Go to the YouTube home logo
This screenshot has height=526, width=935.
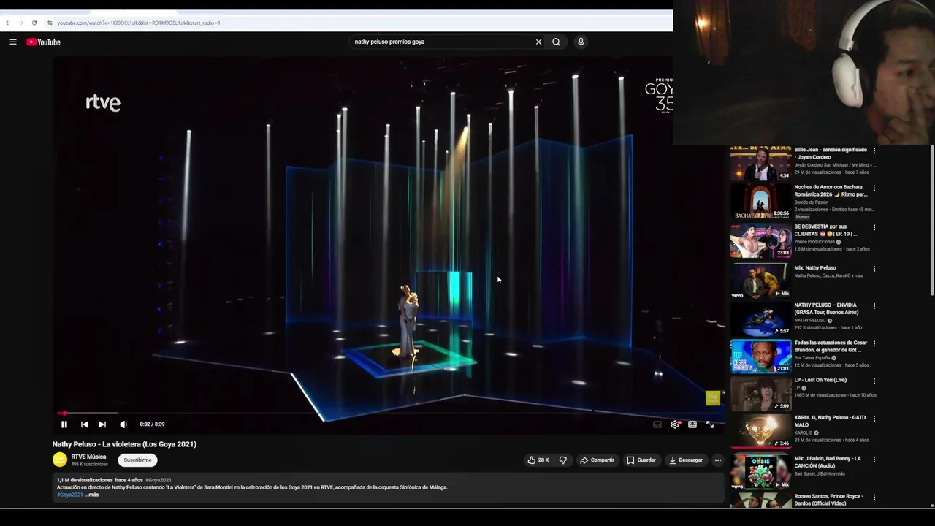[44, 42]
